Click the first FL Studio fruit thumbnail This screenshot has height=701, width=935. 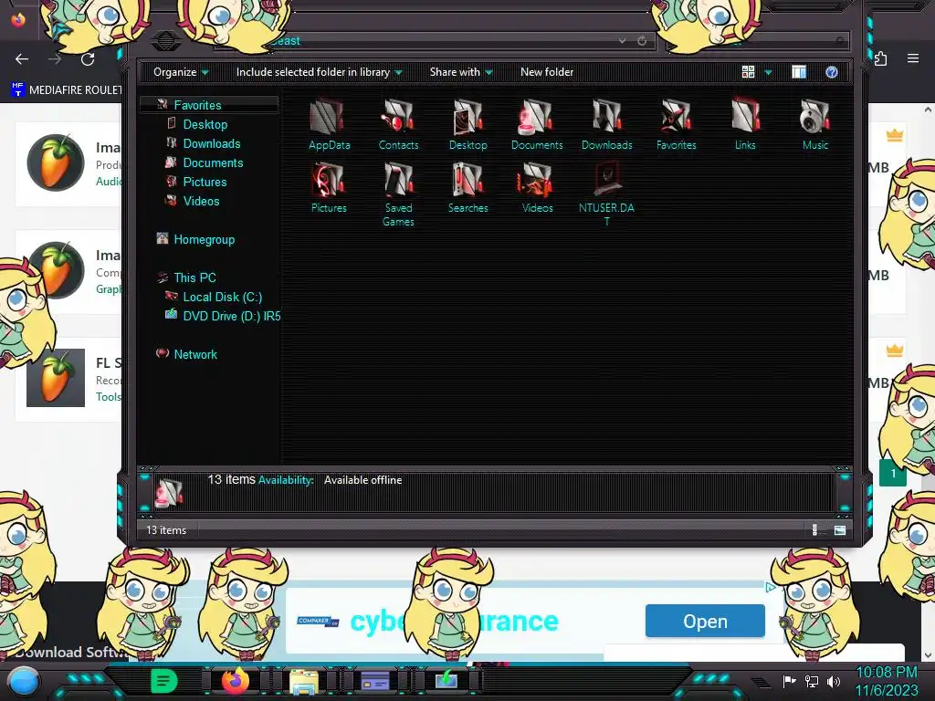coord(56,162)
